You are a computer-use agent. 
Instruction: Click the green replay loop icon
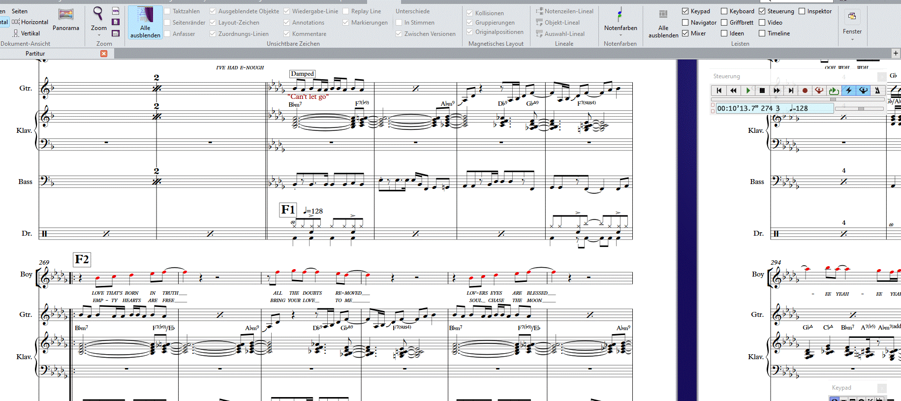click(834, 91)
